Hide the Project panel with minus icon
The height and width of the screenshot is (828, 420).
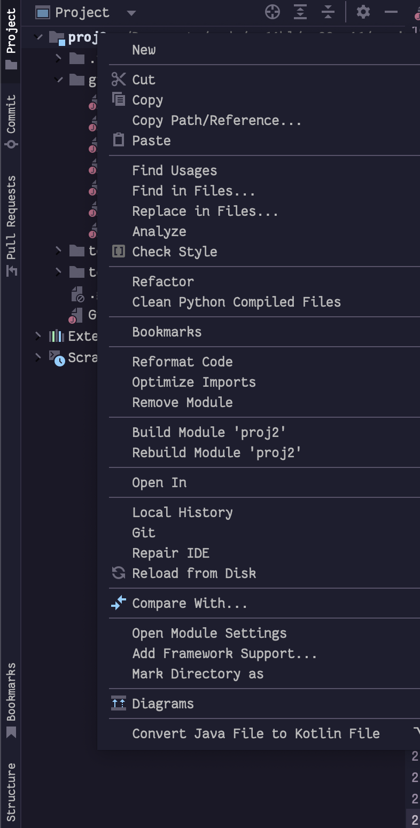pos(391,12)
